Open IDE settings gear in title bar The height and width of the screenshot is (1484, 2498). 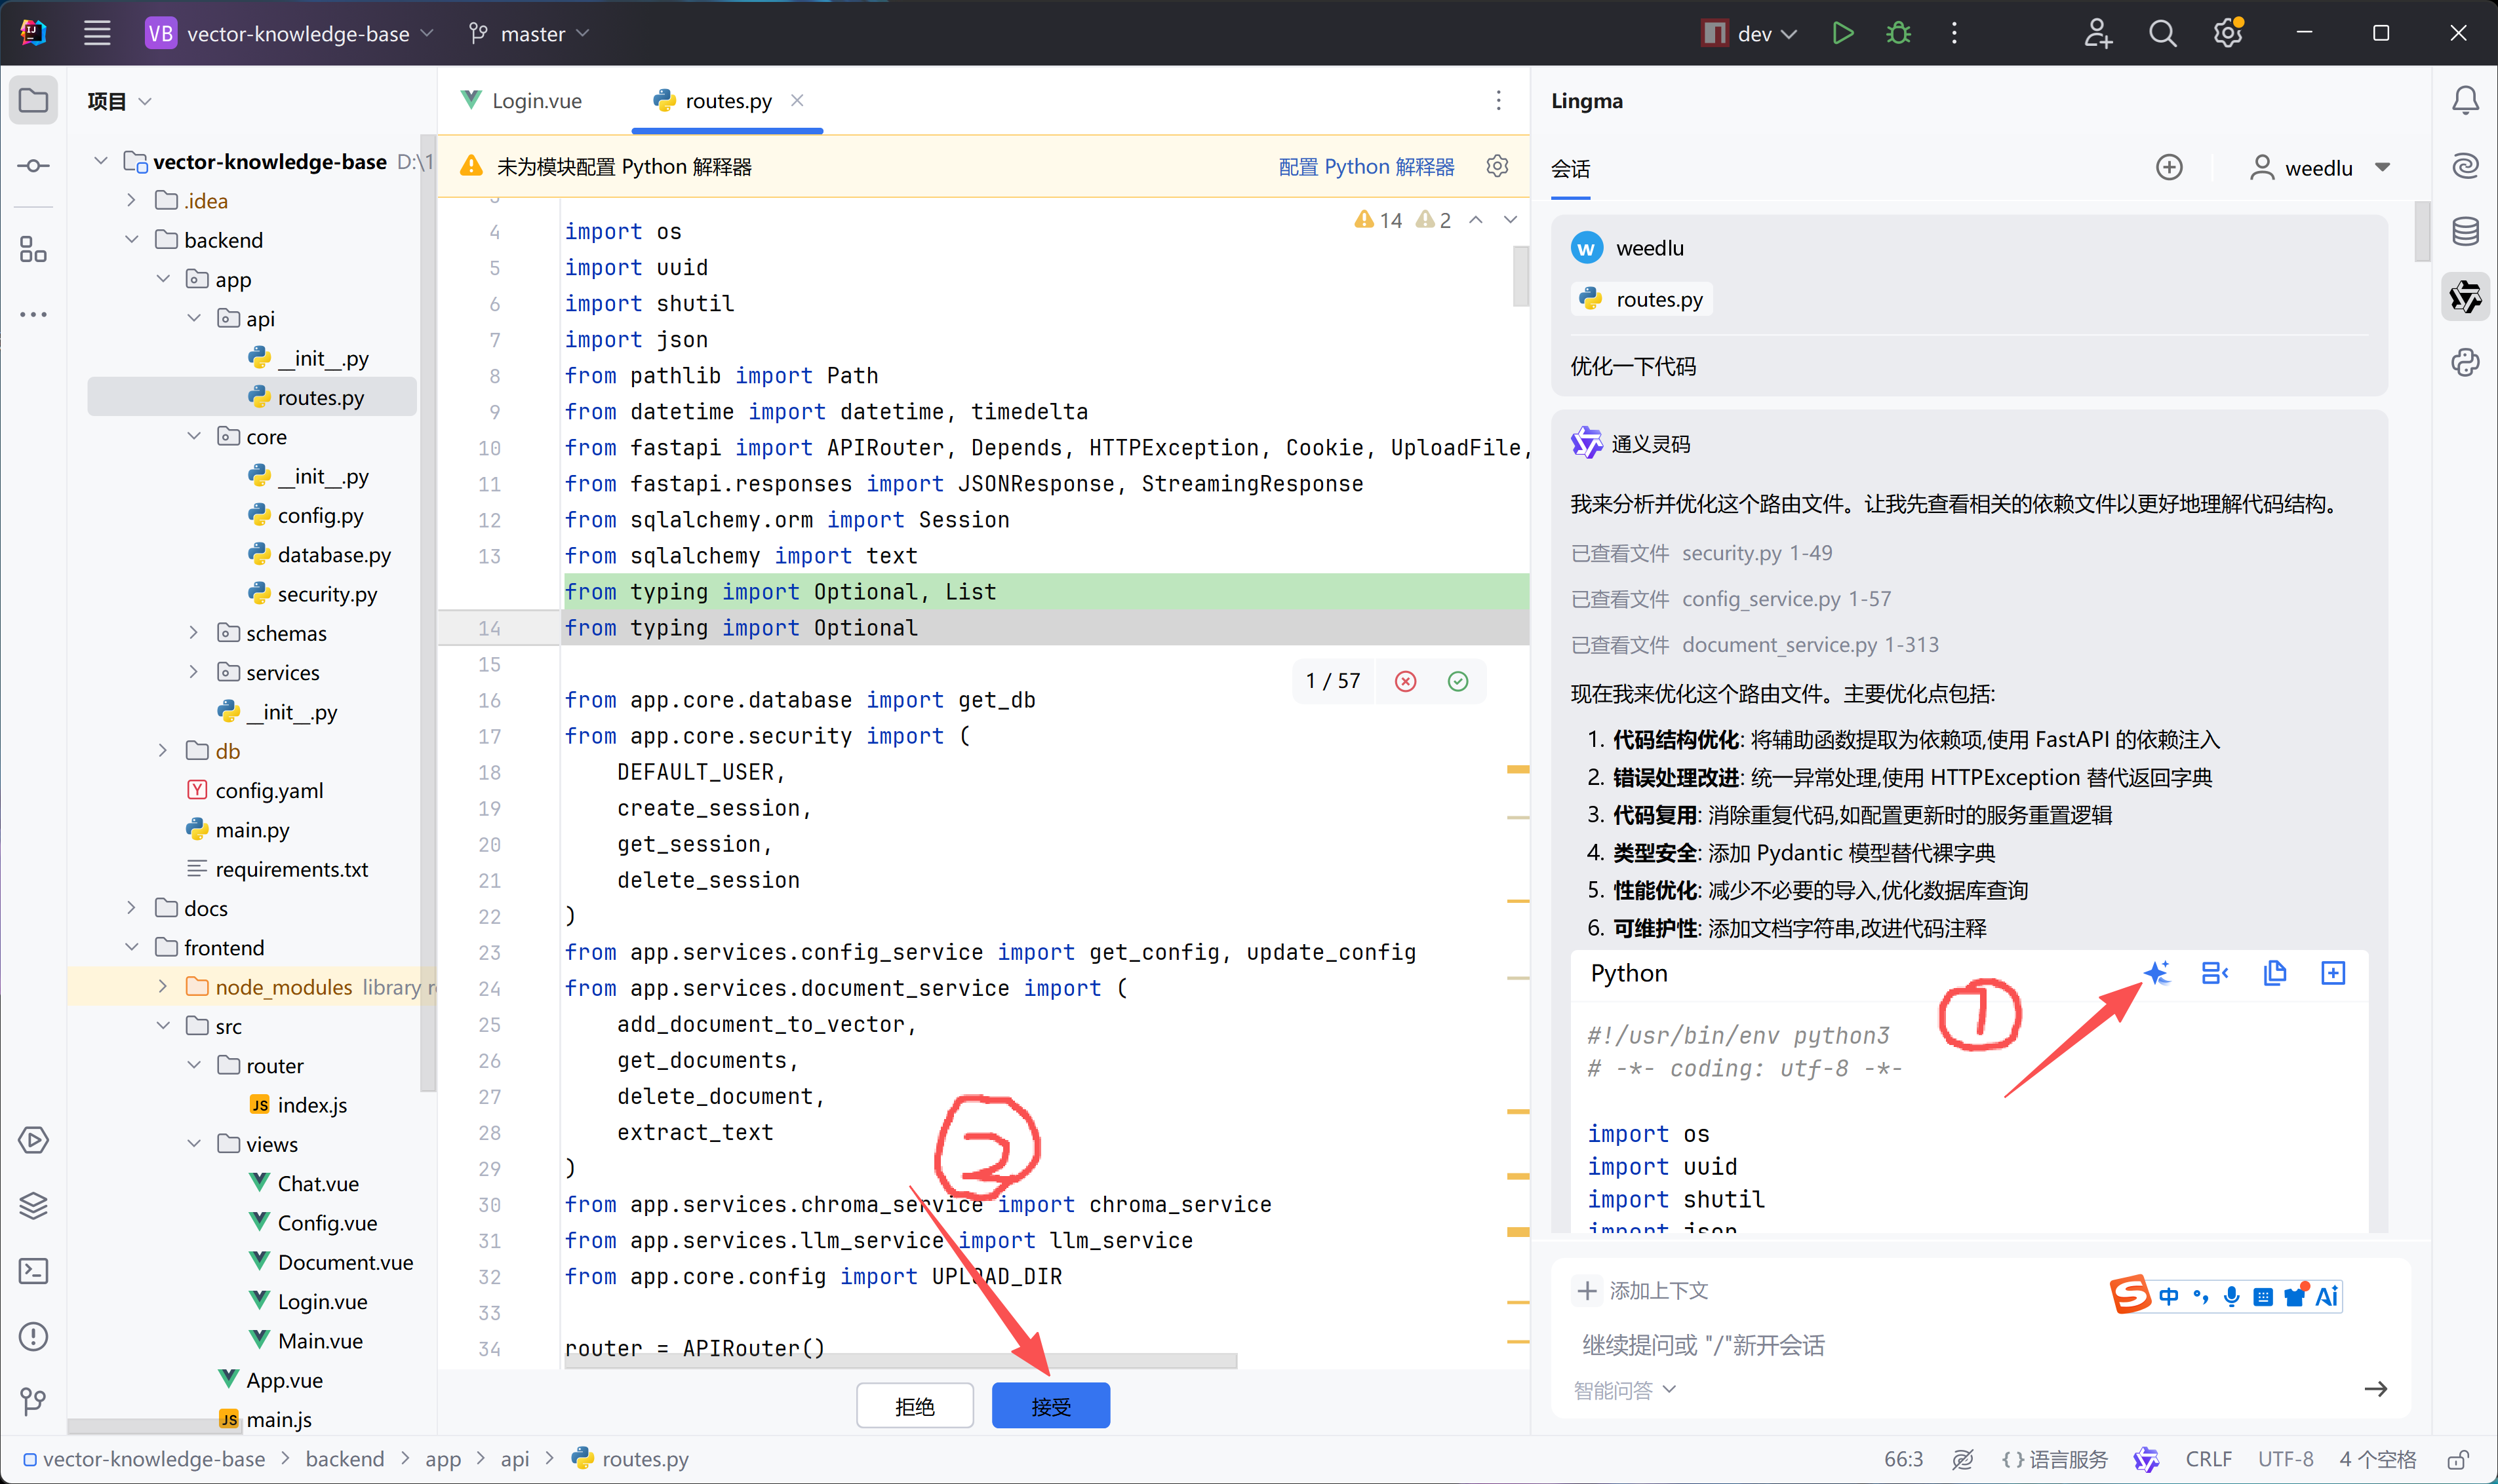point(2227,33)
